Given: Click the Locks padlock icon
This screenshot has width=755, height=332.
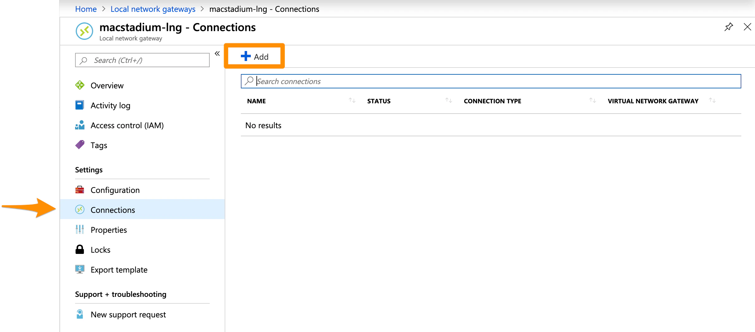Looking at the screenshot, I should click(x=80, y=249).
